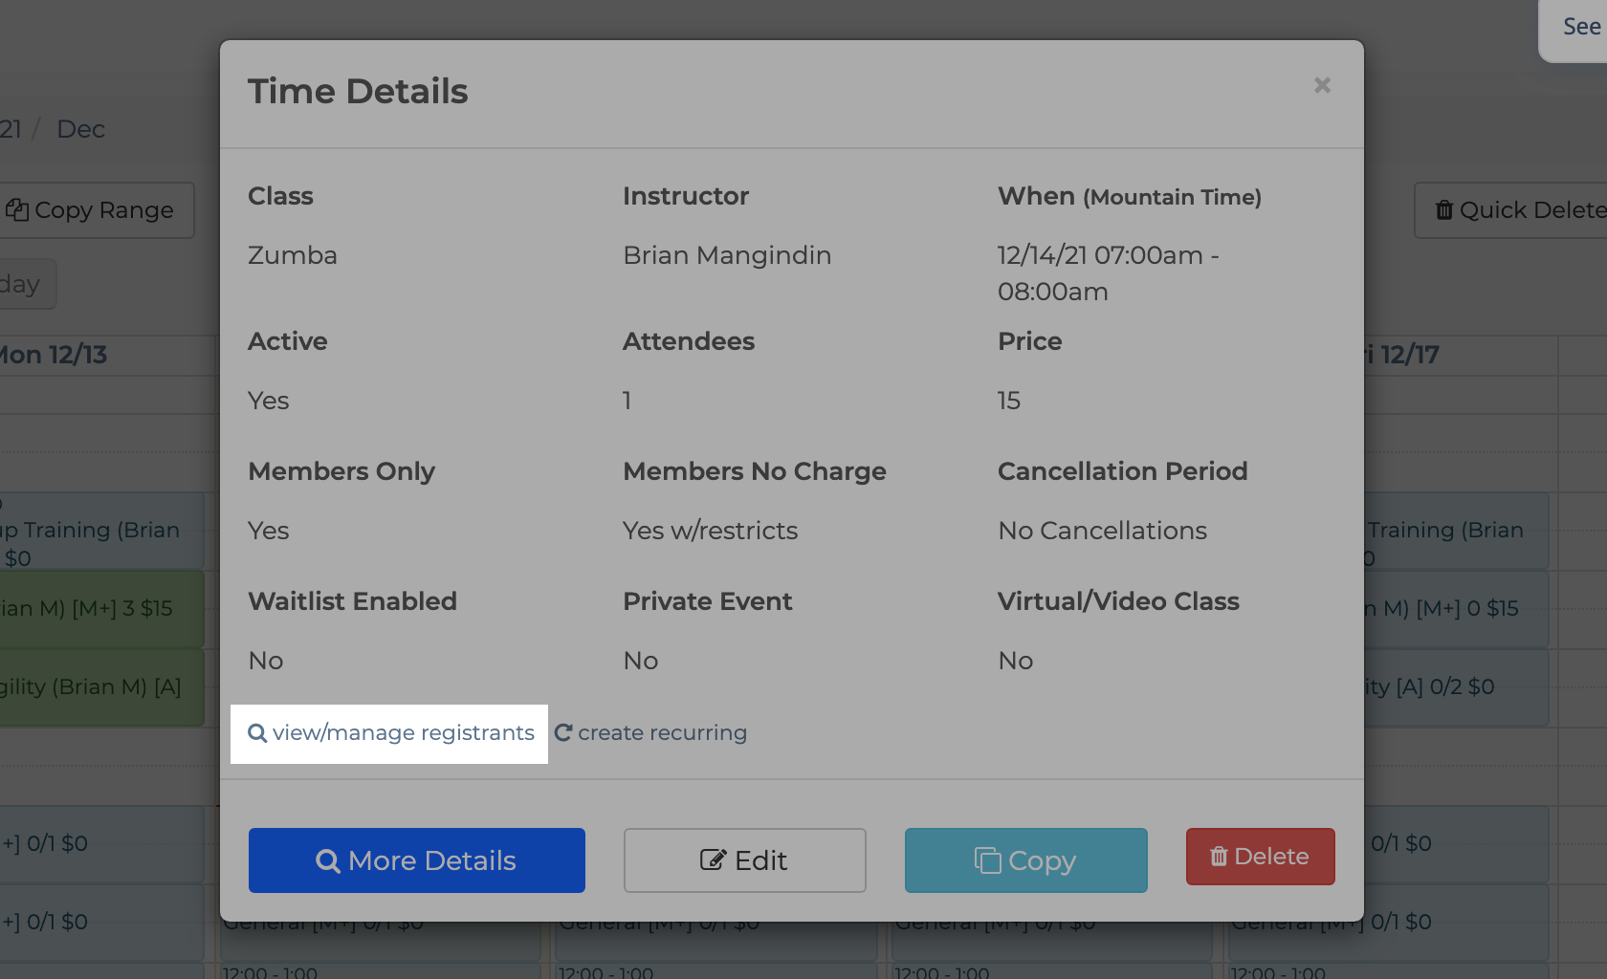Click the Edit button

(x=745, y=860)
